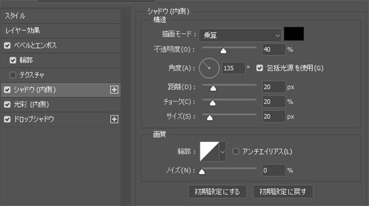This screenshot has width=369, height=206.
Task: Select テクスチャ sub-item row label
Action: click(32, 75)
